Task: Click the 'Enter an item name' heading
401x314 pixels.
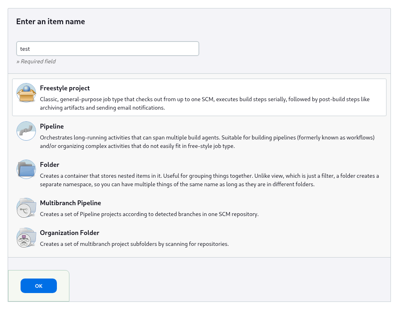Action: (50, 22)
